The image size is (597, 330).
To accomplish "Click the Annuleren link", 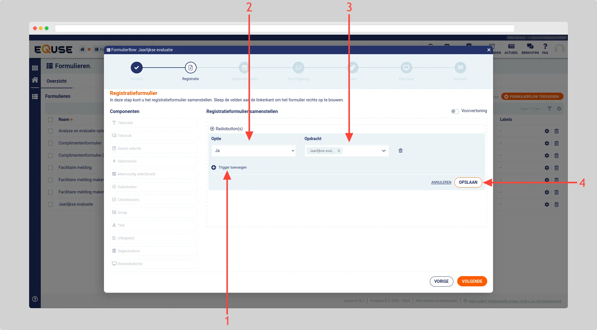I will coord(441,182).
